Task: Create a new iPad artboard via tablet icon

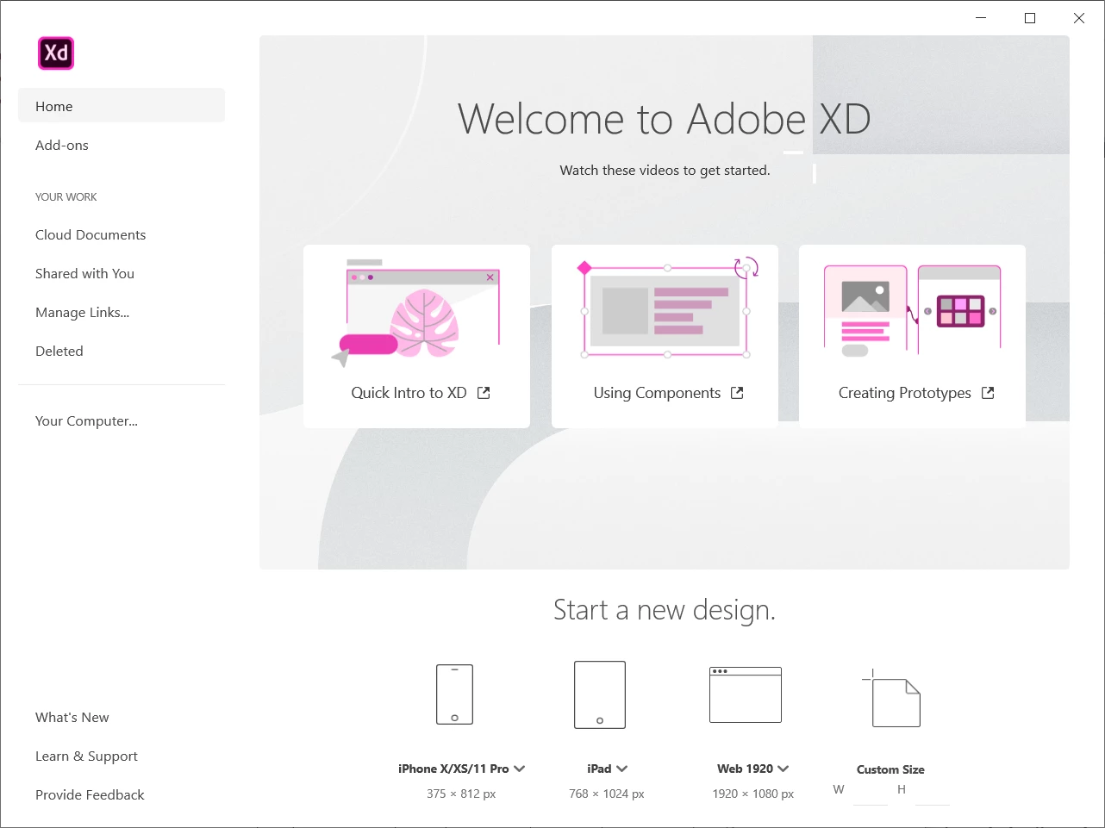Action: tap(600, 694)
